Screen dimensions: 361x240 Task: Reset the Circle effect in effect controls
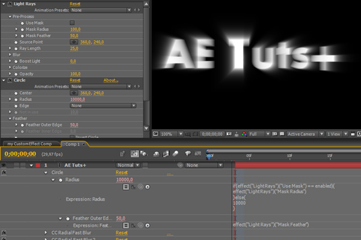[x=75, y=80]
